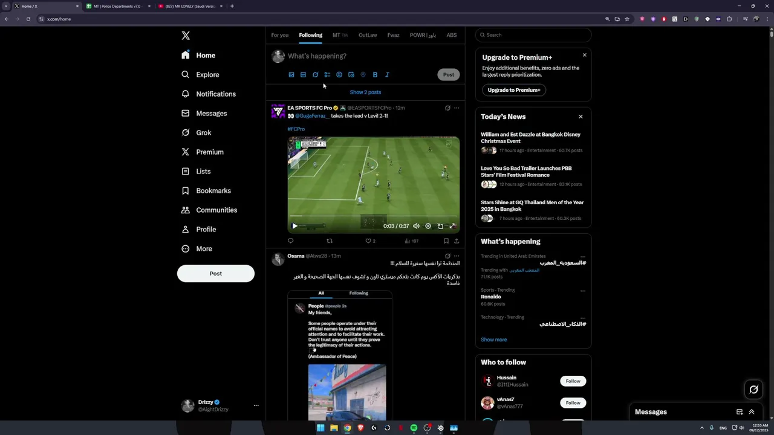Dismiss the Upgrade to Premium+ card
Viewport: 774px width, 435px height.
click(x=585, y=55)
